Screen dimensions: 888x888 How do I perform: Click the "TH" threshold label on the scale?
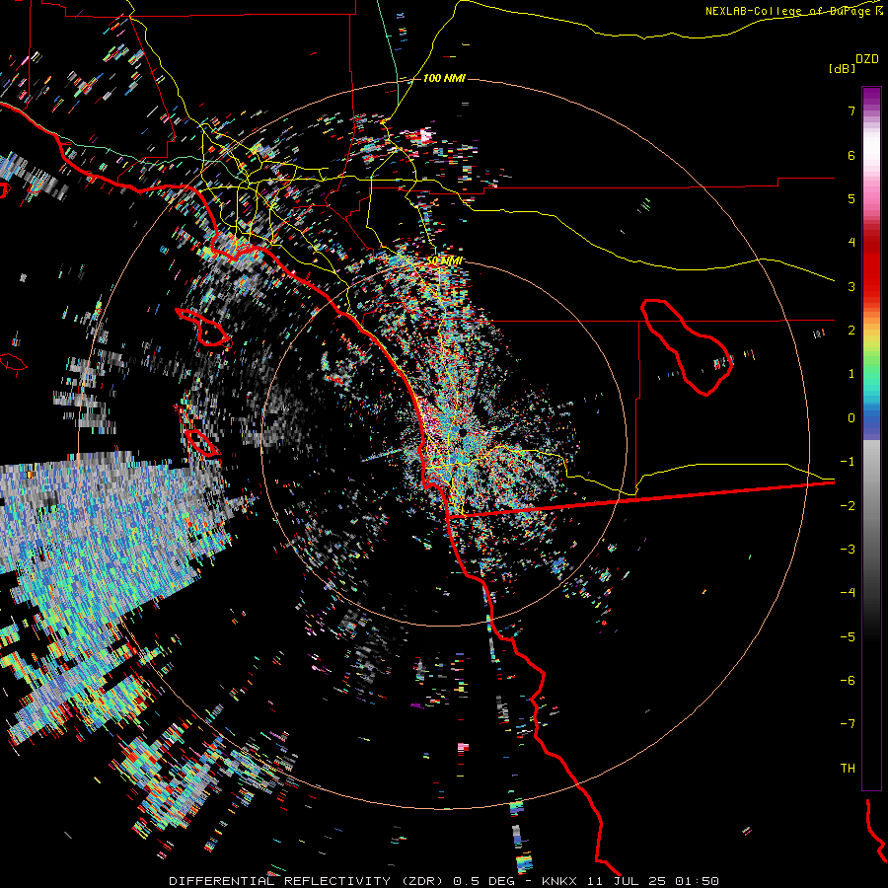tap(848, 769)
